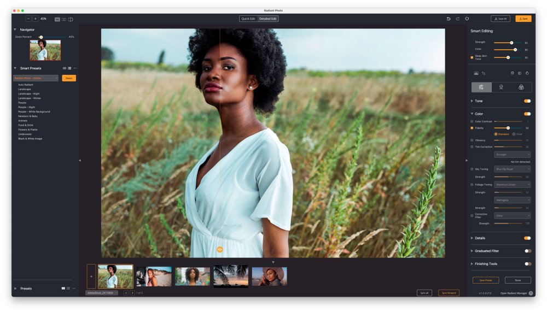Click the redo arrow icon

click(x=458, y=19)
